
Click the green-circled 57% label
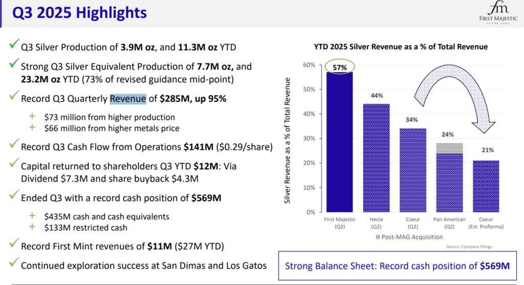[339, 68]
